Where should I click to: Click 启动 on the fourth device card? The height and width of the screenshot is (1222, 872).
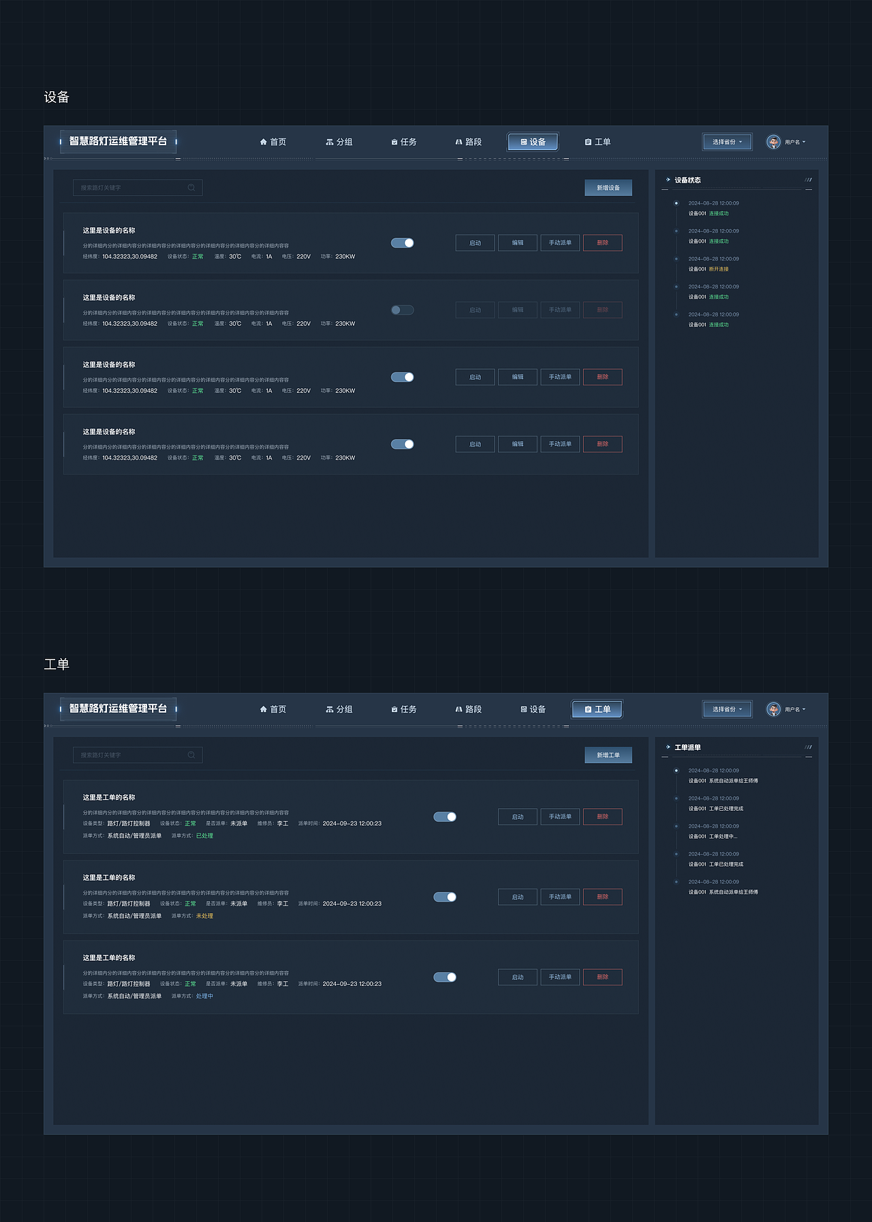(x=476, y=444)
